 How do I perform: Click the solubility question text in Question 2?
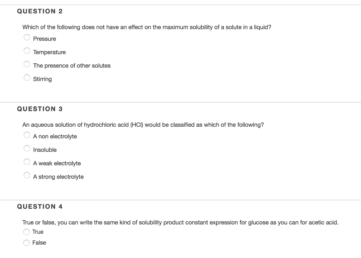[147, 27]
